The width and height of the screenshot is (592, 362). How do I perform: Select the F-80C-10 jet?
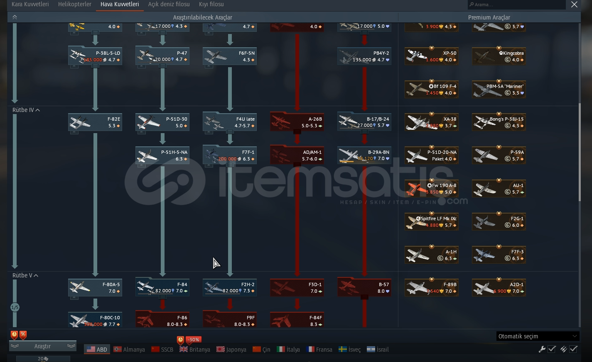click(95, 320)
